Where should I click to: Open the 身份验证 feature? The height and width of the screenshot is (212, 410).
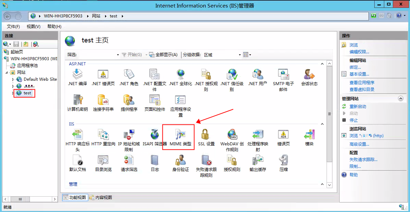(x=180, y=162)
